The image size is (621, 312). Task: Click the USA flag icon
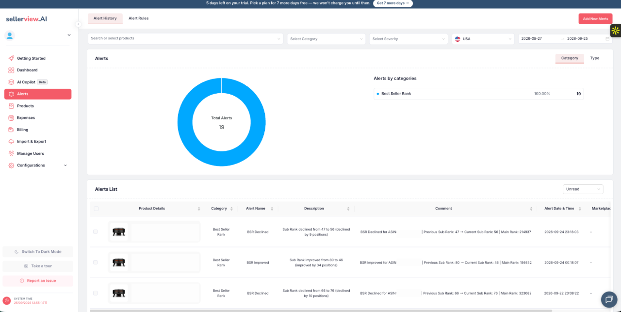(458, 39)
